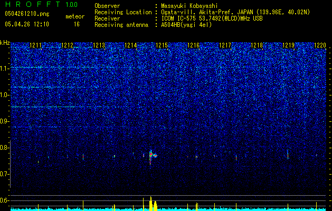
Task: Click the tallest yellow peak in power graph
Action: [151, 204]
